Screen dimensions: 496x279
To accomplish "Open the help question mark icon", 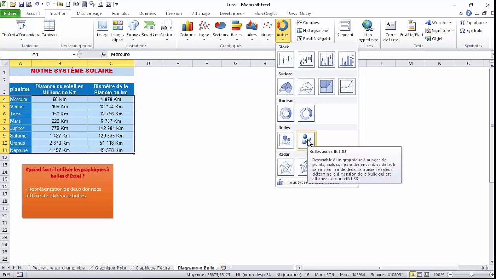I will click(469, 14).
